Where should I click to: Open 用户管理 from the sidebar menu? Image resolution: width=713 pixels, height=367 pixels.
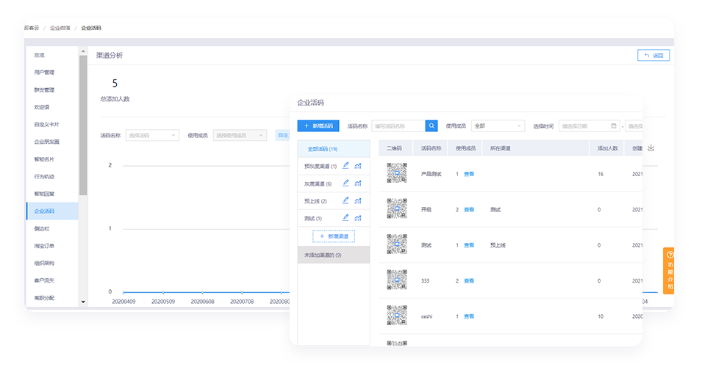[44, 73]
